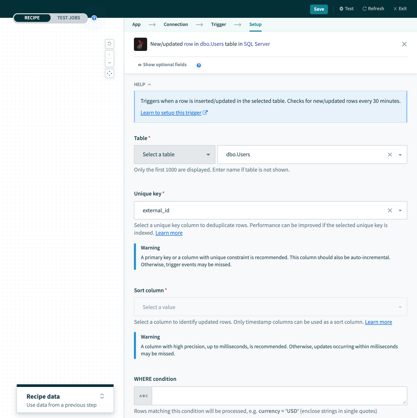Clear the external_id unique key value
417x418 pixels.
tap(390, 211)
